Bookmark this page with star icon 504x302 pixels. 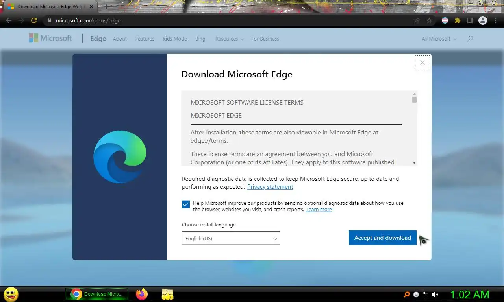[429, 20]
